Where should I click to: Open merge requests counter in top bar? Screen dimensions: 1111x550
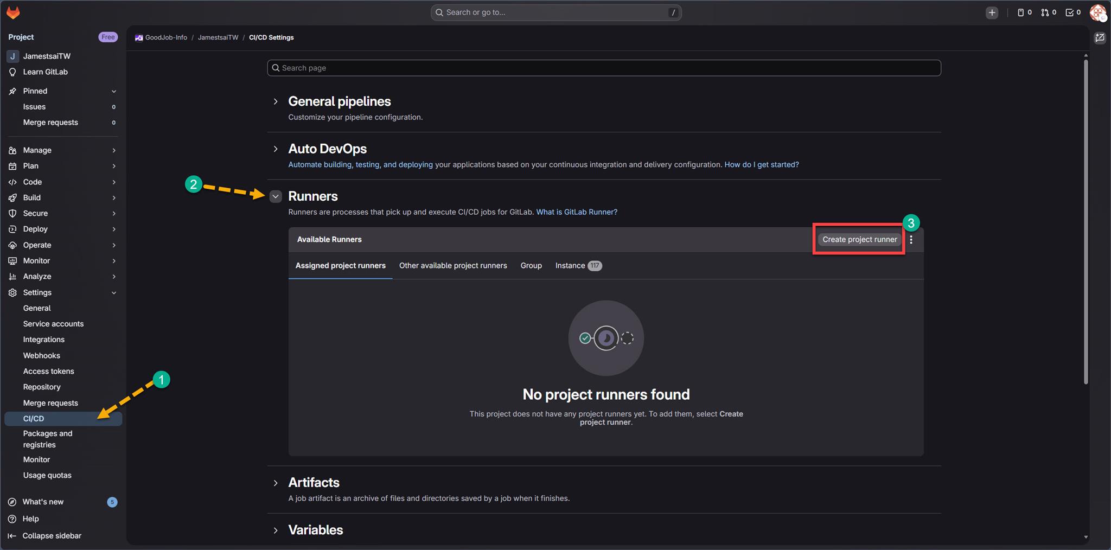pos(1048,12)
